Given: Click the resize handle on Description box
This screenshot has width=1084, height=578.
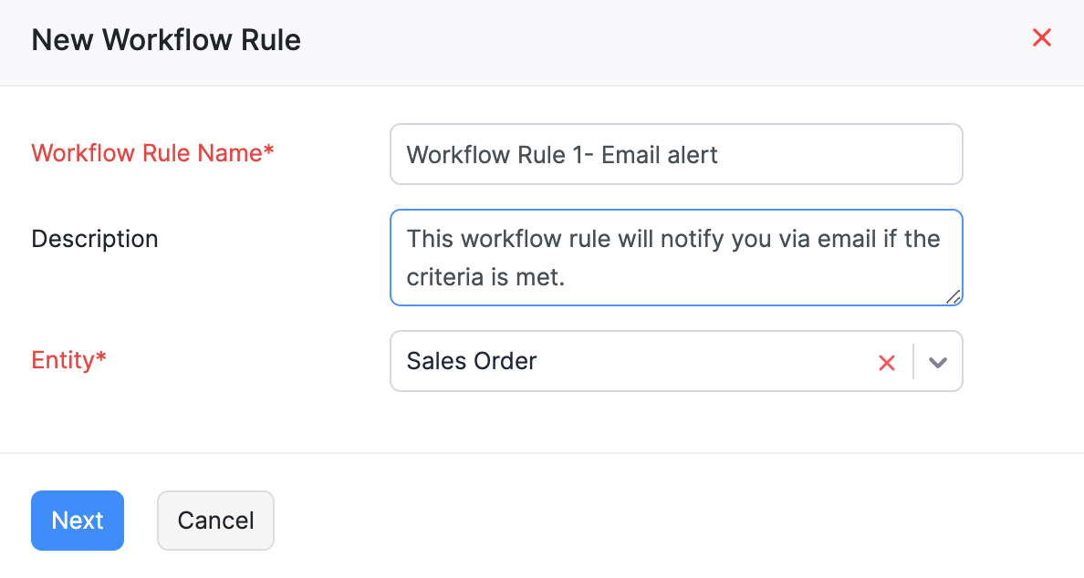Looking at the screenshot, I should 954,296.
